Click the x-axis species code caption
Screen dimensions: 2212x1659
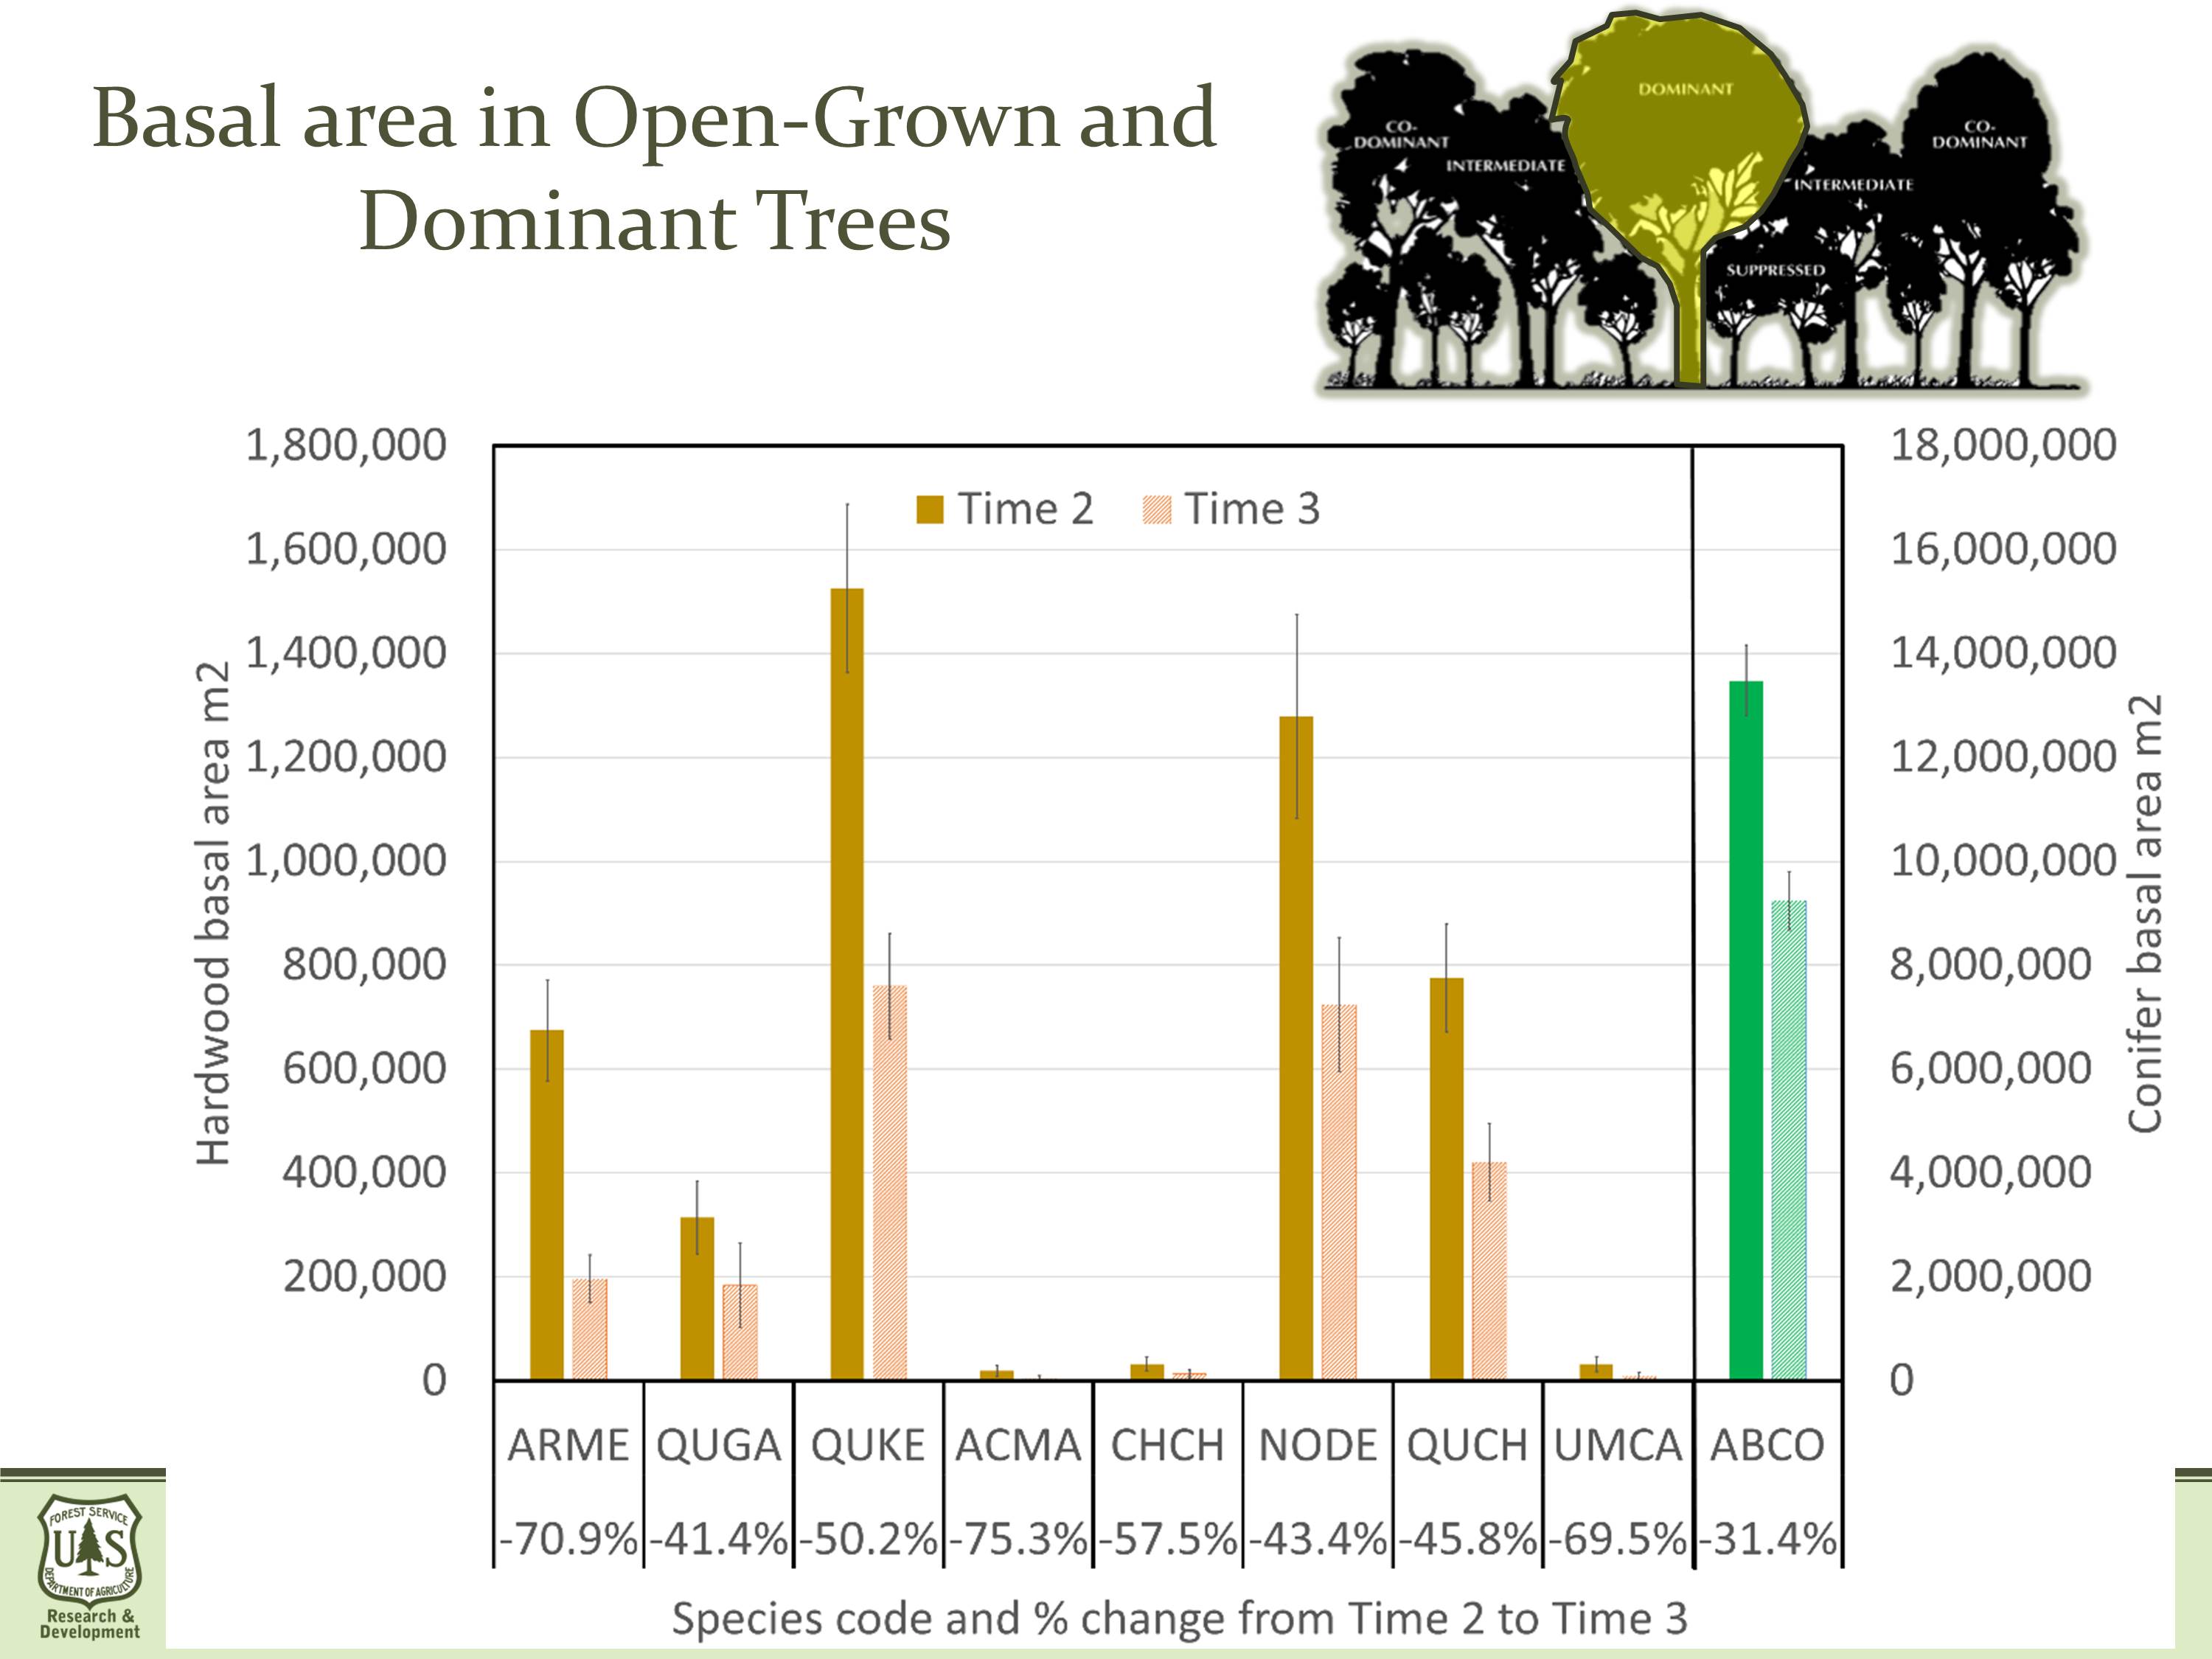tap(1178, 1618)
